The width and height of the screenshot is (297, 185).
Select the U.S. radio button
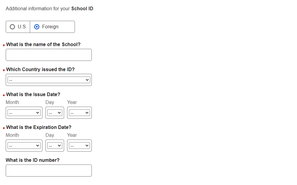[x=12, y=27]
